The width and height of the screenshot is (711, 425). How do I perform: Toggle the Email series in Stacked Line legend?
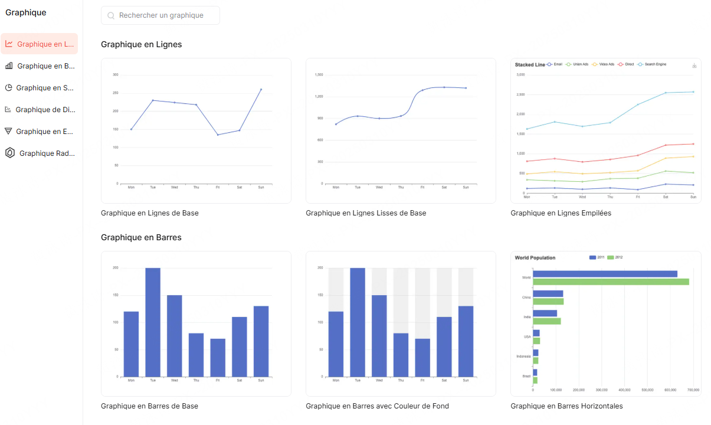(x=555, y=64)
